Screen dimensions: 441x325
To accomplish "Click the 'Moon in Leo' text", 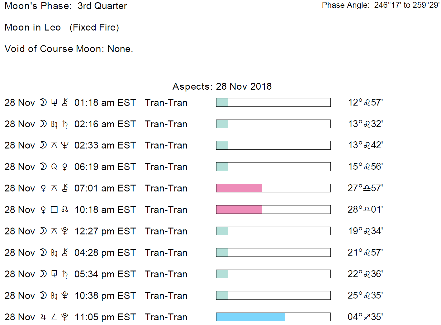I will click(33, 27).
